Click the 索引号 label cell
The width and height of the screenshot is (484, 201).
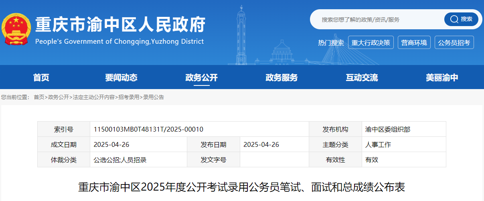[64, 129]
